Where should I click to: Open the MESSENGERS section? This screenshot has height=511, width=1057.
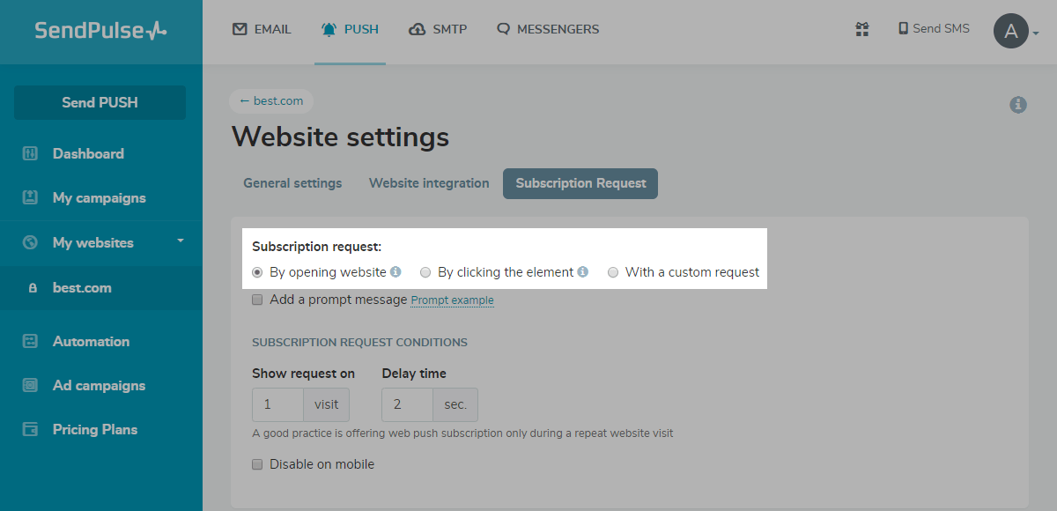point(548,29)
